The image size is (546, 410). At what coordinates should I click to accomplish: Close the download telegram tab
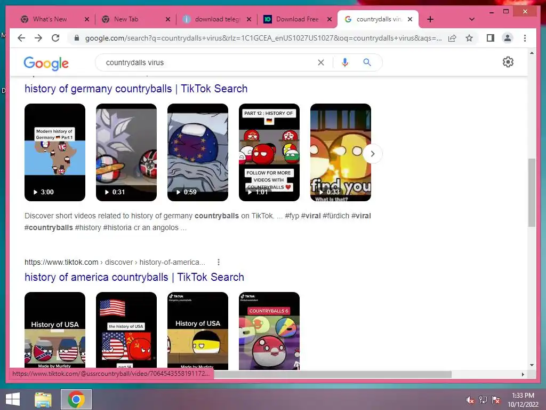pyautogui.click(x=249, y=19)
